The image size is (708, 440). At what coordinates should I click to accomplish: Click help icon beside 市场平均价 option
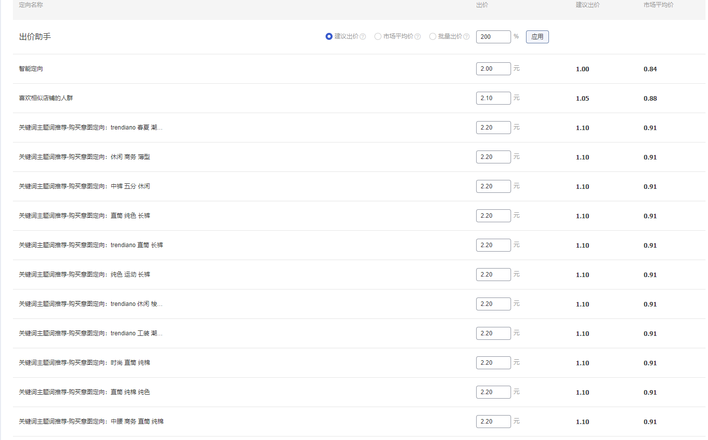tap(418, 37)
